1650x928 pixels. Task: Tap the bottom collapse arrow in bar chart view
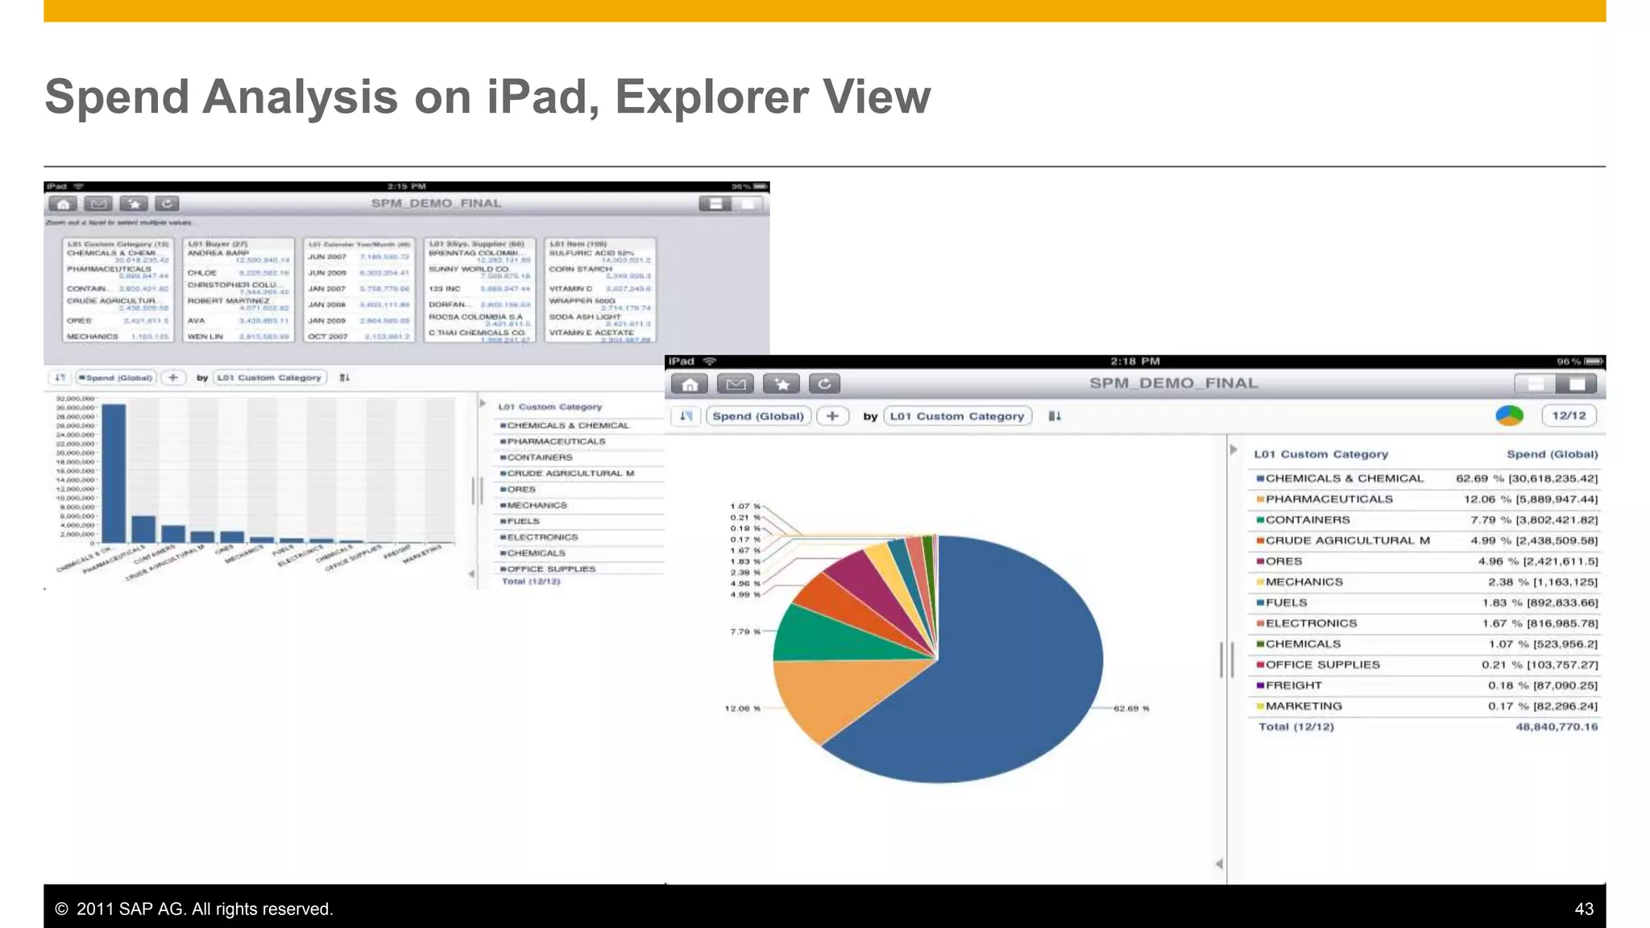(x=471, y=574)
